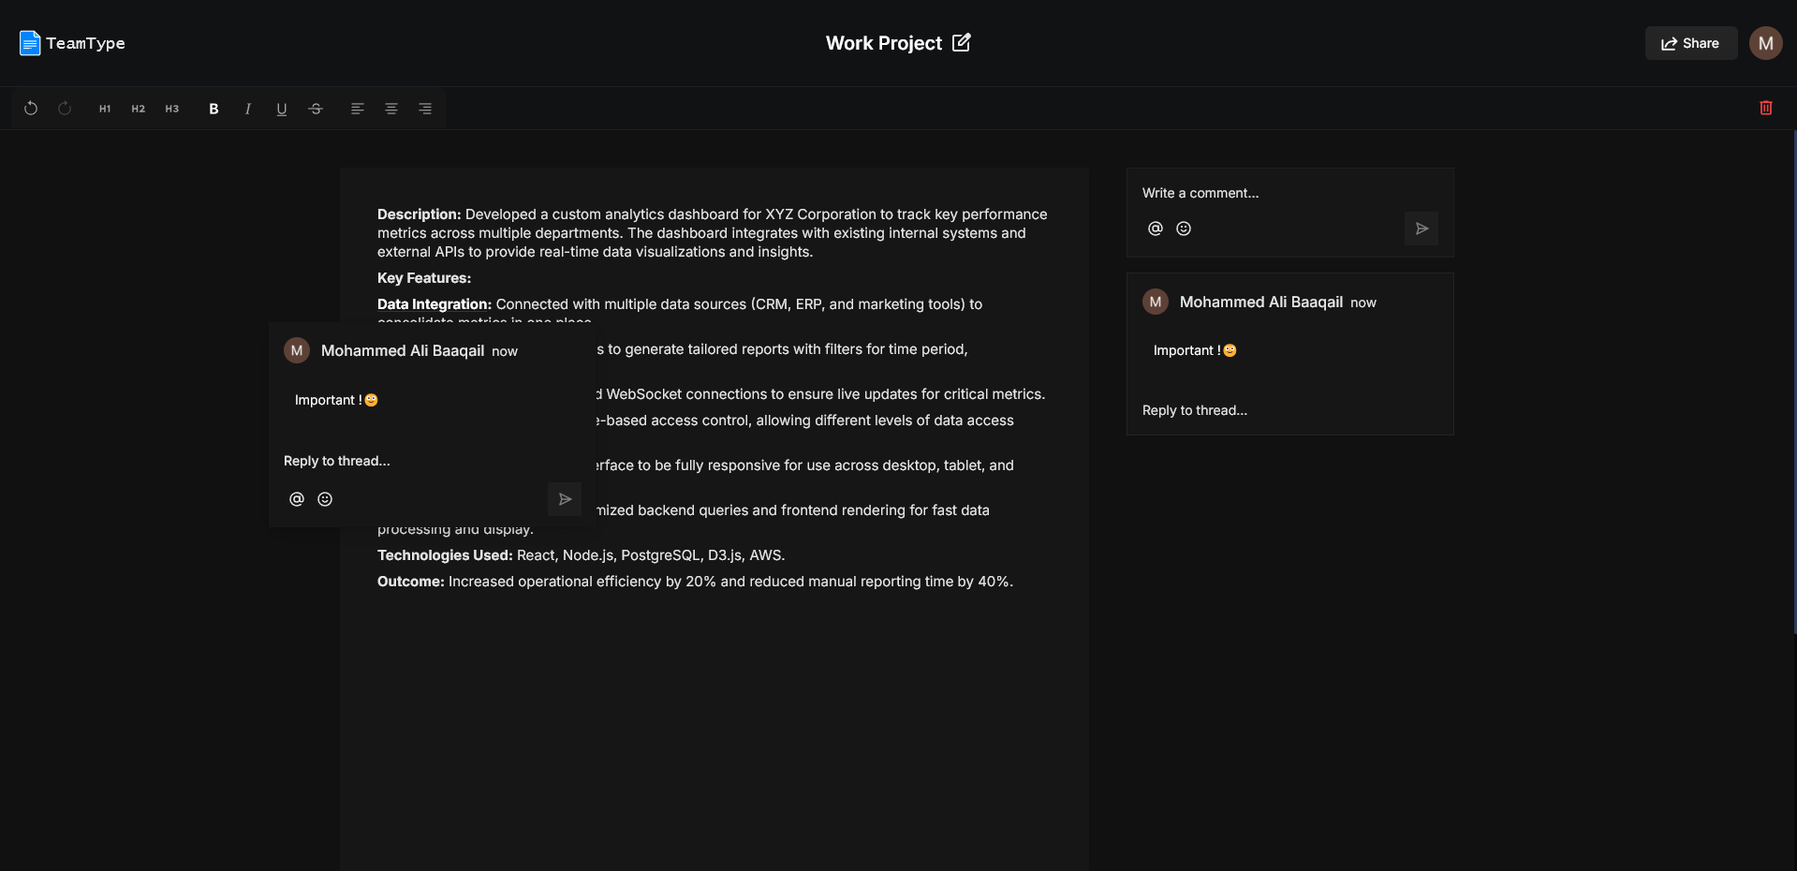Redo the last edit
Image resolution: width=1797 pixels, height=871 pixels.
coord(65,109)
